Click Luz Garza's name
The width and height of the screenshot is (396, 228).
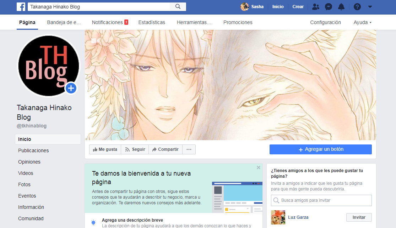pos(298,217)
